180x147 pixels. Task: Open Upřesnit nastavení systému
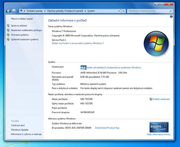pos(25,40)
